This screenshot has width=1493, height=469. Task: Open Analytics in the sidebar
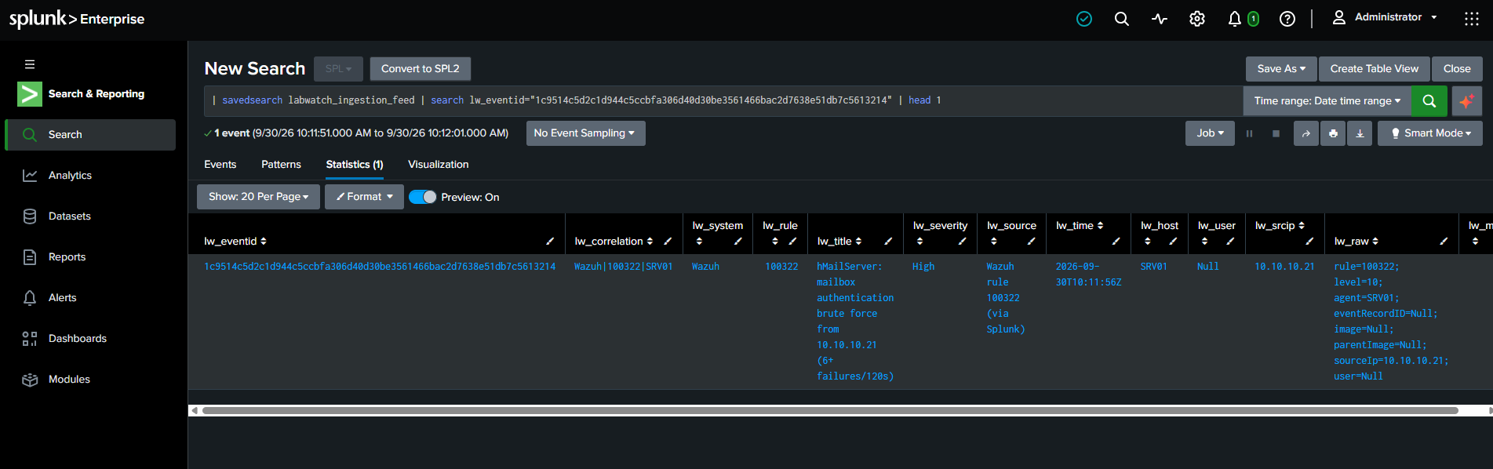coord(90,176)
